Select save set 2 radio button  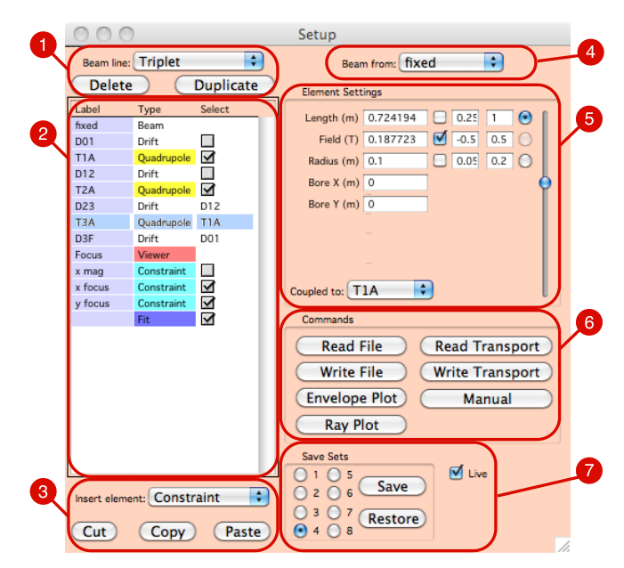coord(301,492)
